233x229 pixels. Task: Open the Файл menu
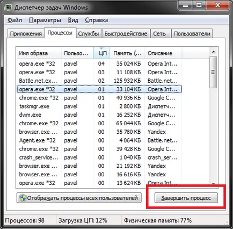(x=14, y=20)
